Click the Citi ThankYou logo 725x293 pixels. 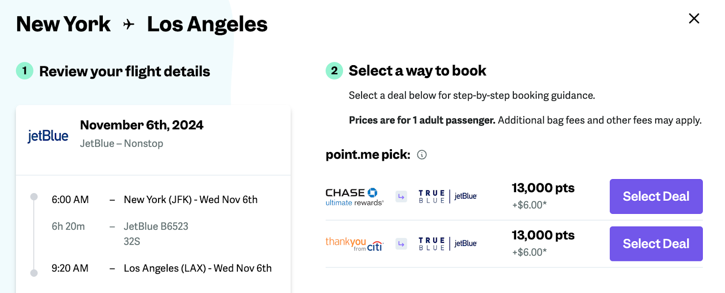[354, 244]
